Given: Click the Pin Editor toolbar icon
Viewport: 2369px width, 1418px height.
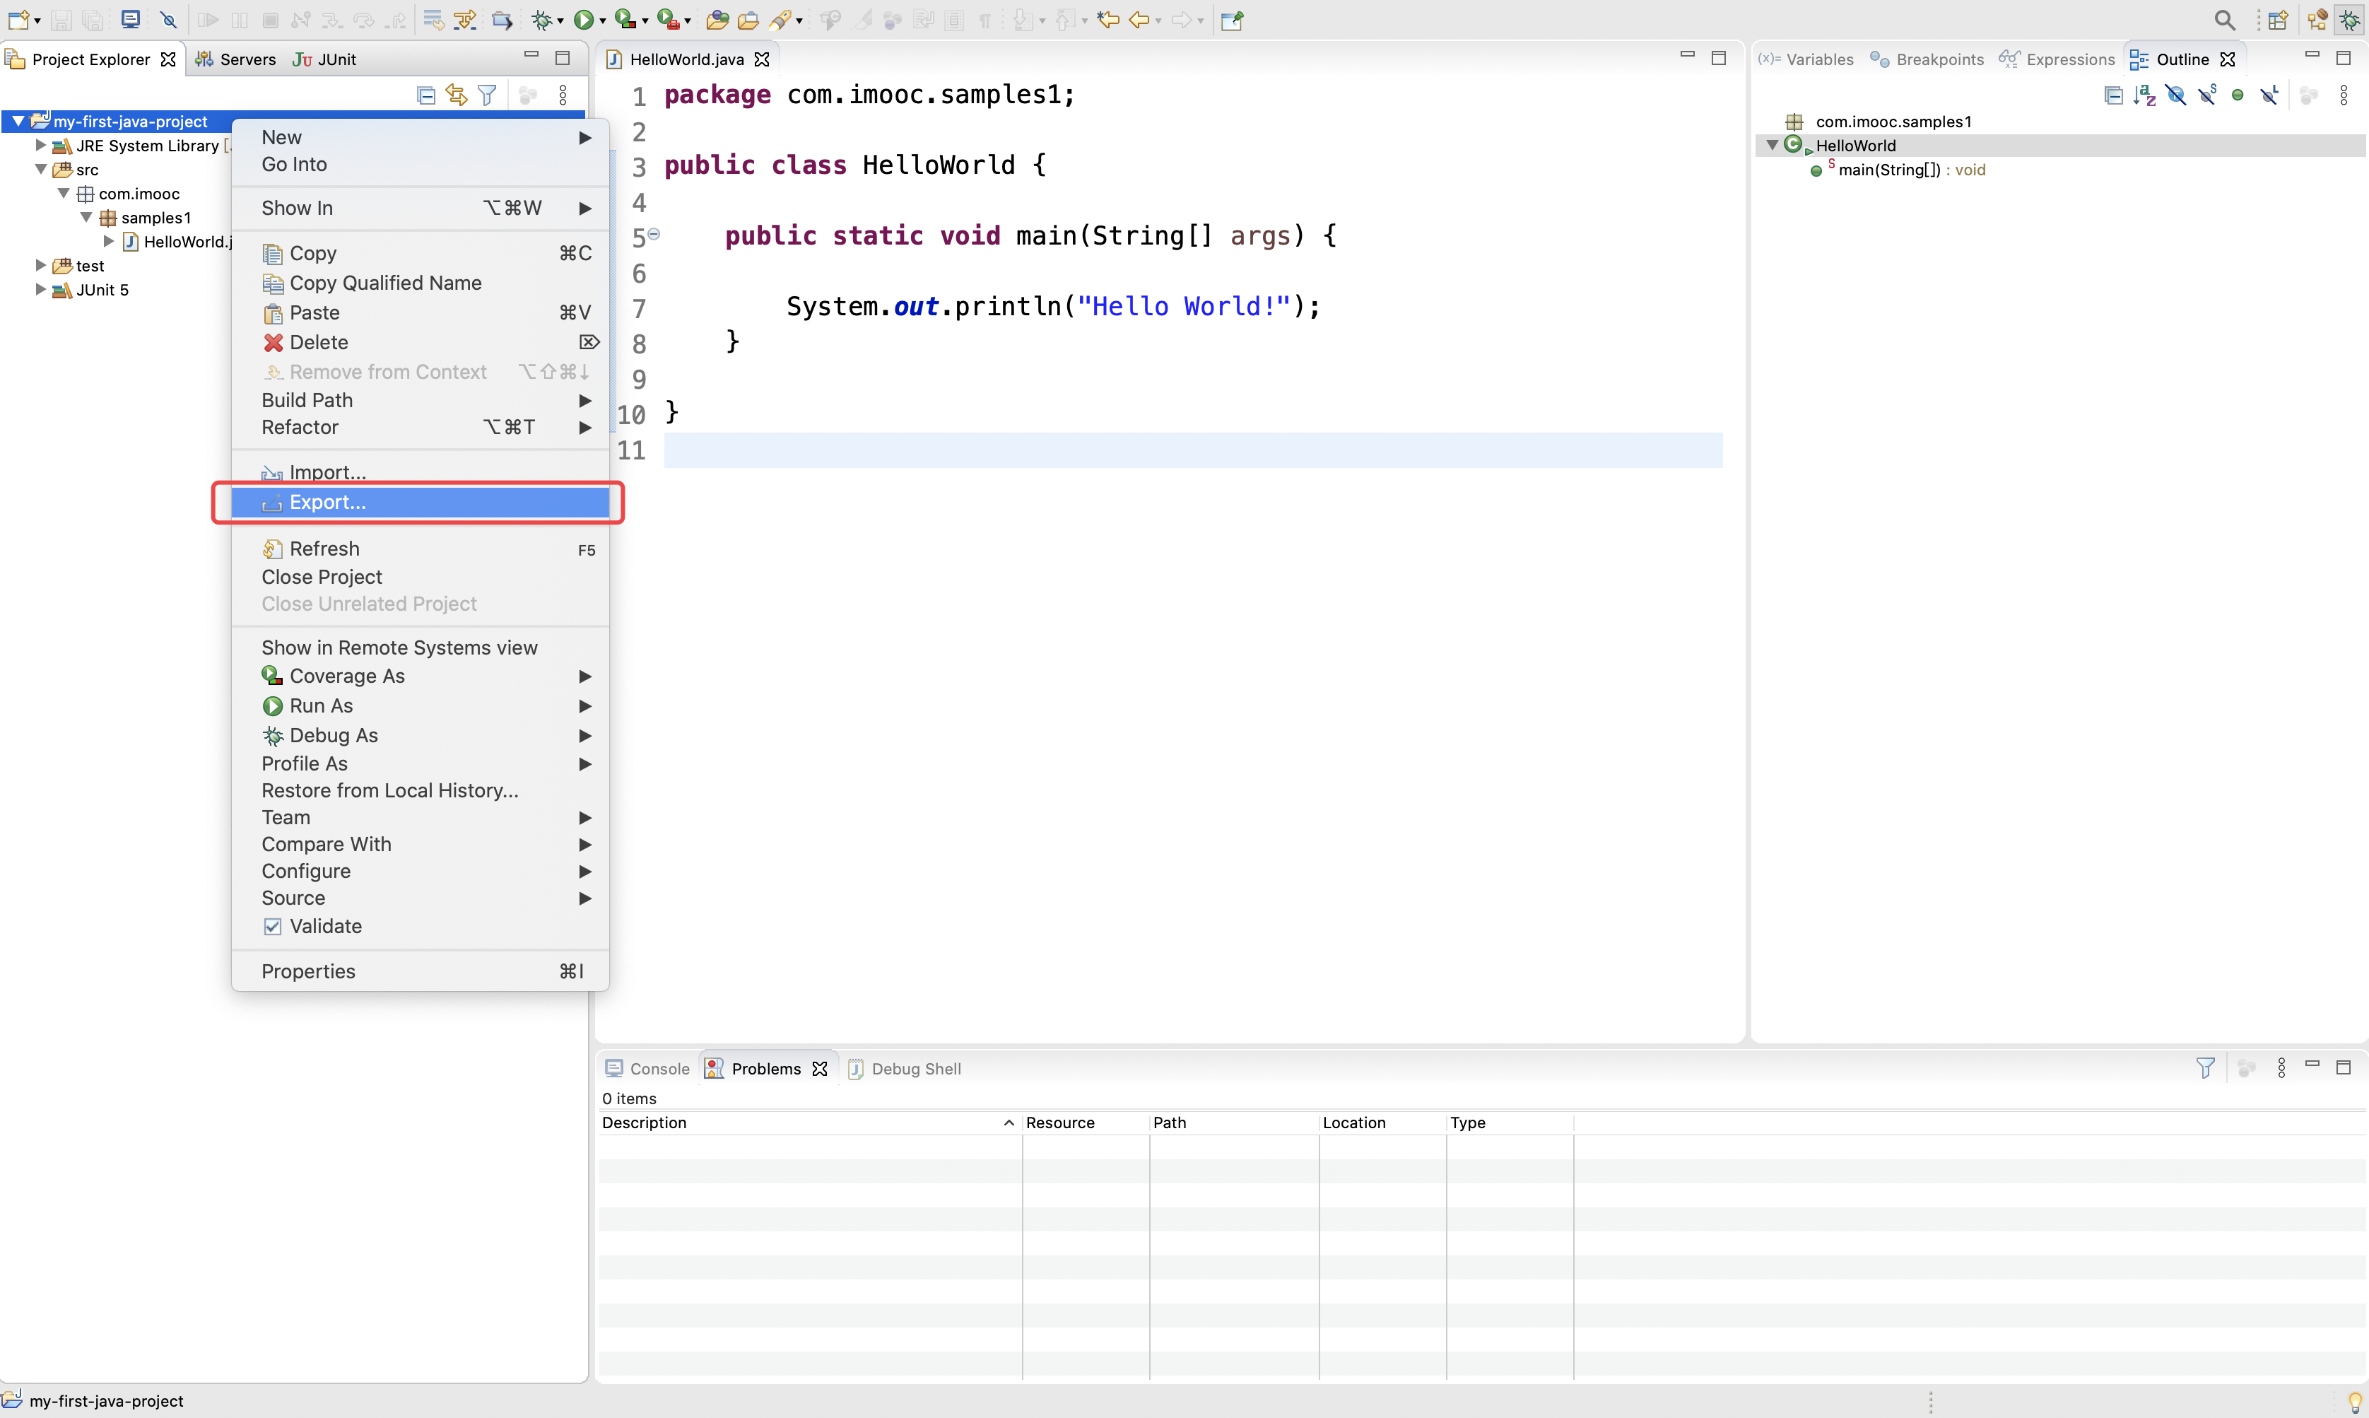Looking at the screenshot, I should 1233,20.
